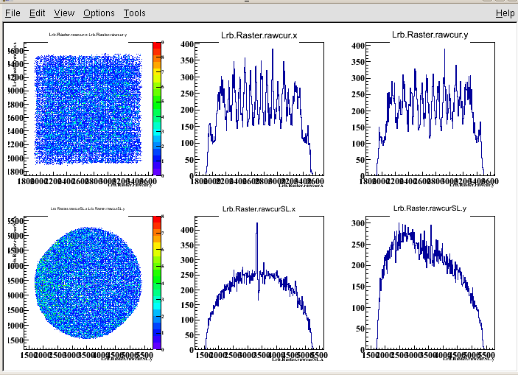Image resolution: width=518 pixels, height=375 pixels.
Task: Select the Lrb.Raster.rawcurSL.y histogram title
Action: [430, 208]
